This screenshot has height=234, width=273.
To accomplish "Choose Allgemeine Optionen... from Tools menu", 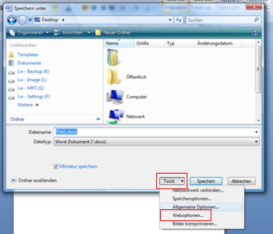I will pyautogui.click(x=202, y=207).
